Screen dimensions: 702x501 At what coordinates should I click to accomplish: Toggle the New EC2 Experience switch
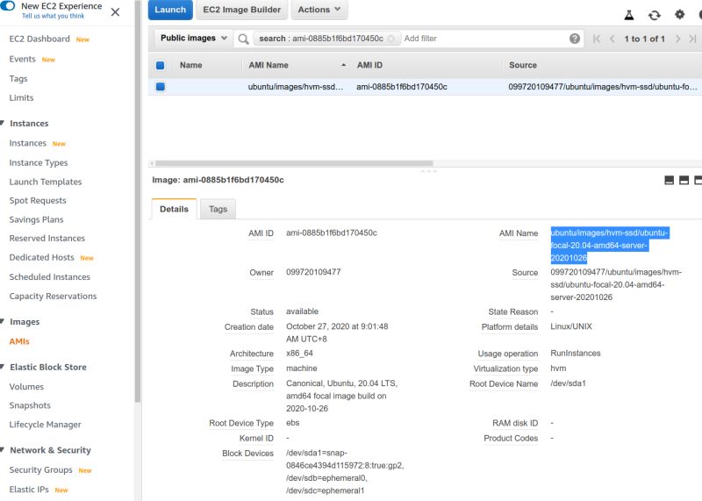[8, 6]
